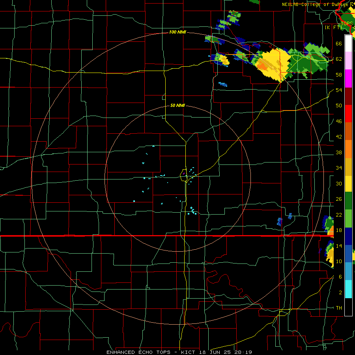Click the light pink legend color block
This screenshot has width=355, height=355.
tap(348, 60)
